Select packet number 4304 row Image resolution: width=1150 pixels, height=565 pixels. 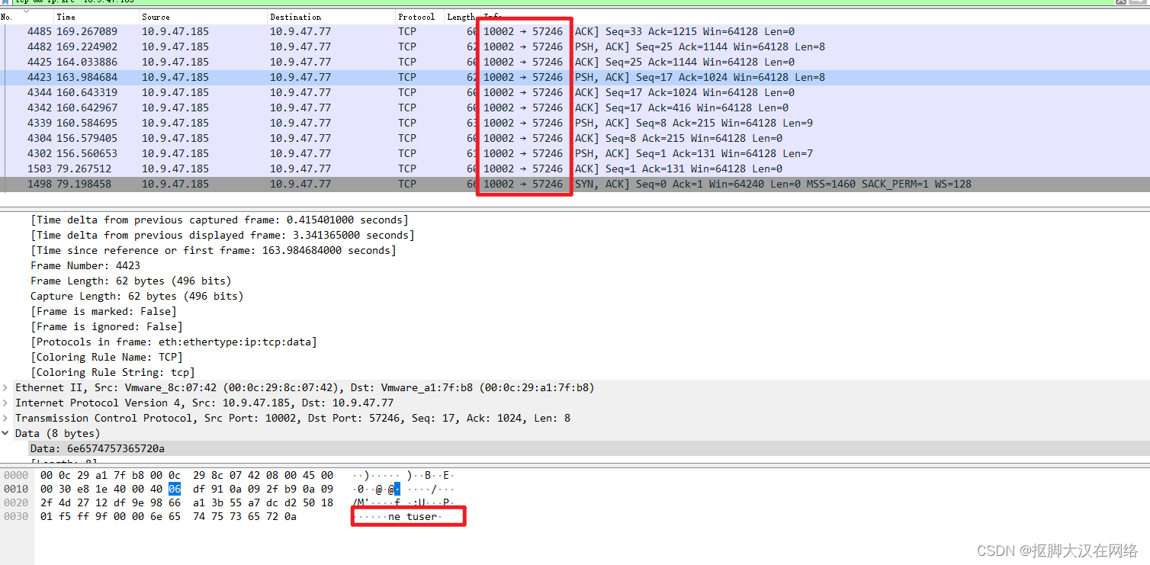coord(575,138)
